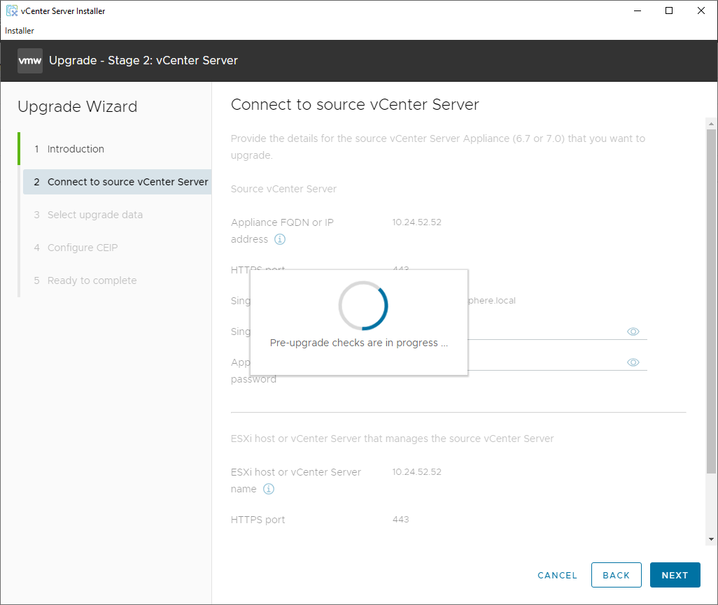This screenshot has height=605, width=718.
Task: Click the pre-upgrade checks progress spinner
Action: point(362,306)
